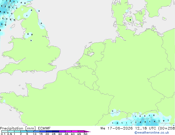Click the 30–35 mm violet legend swatch
The width and height of the screenshot is (175, 135).
point(62,131)
